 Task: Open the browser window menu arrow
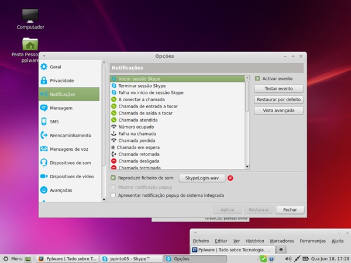[195, 233]
